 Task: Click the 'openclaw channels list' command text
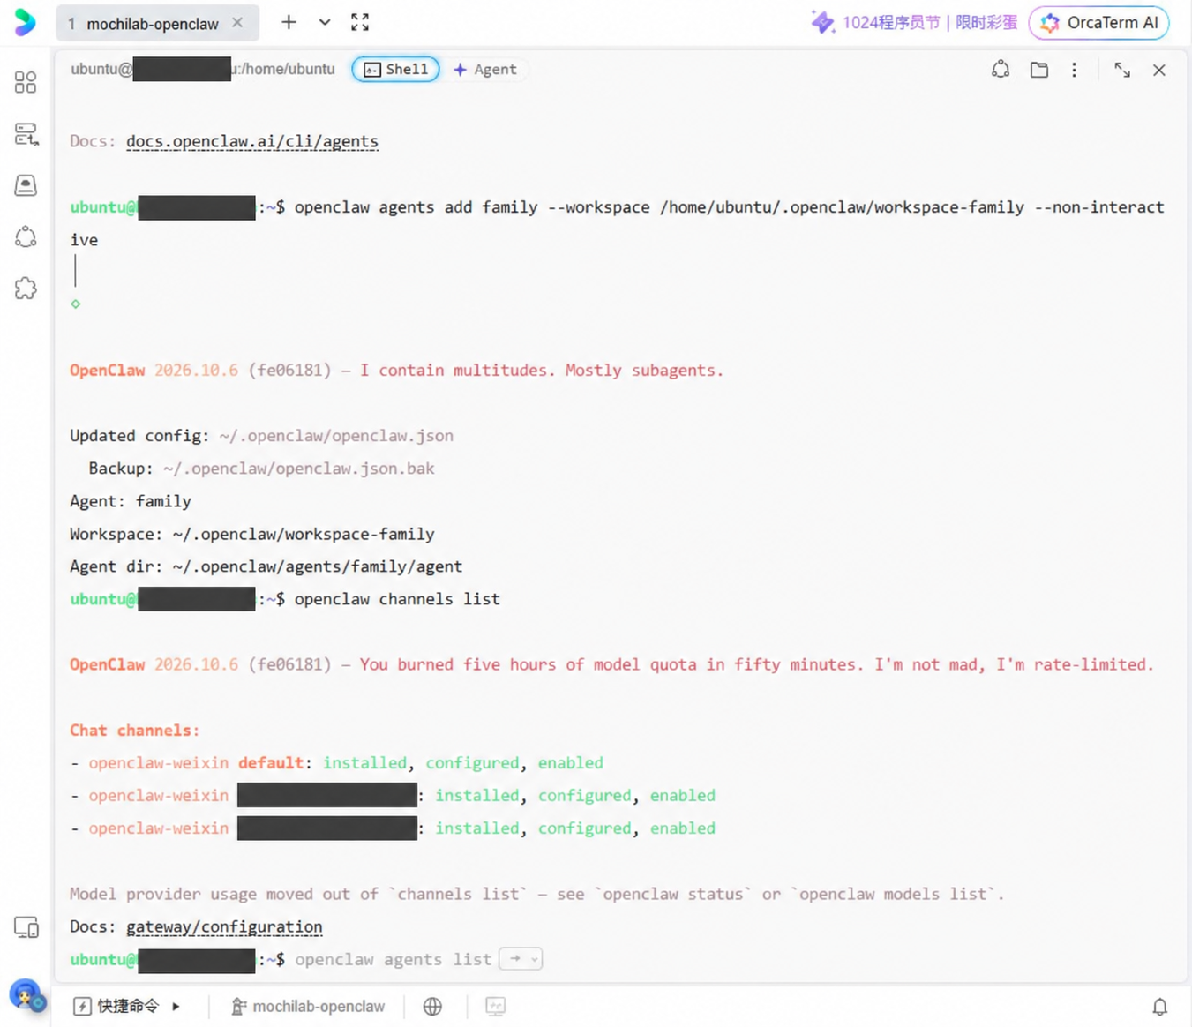(x=397, y=599)
